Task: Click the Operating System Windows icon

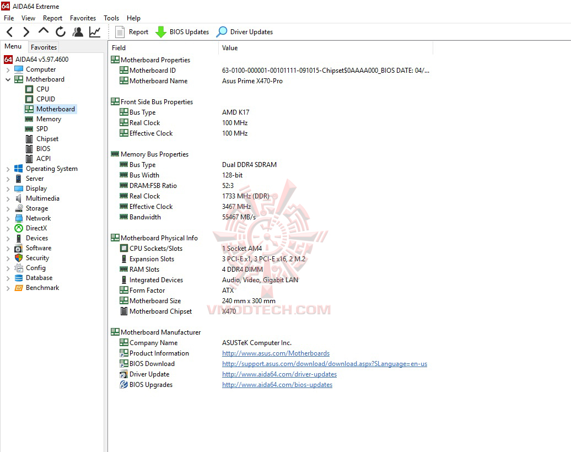Action: 19,169
